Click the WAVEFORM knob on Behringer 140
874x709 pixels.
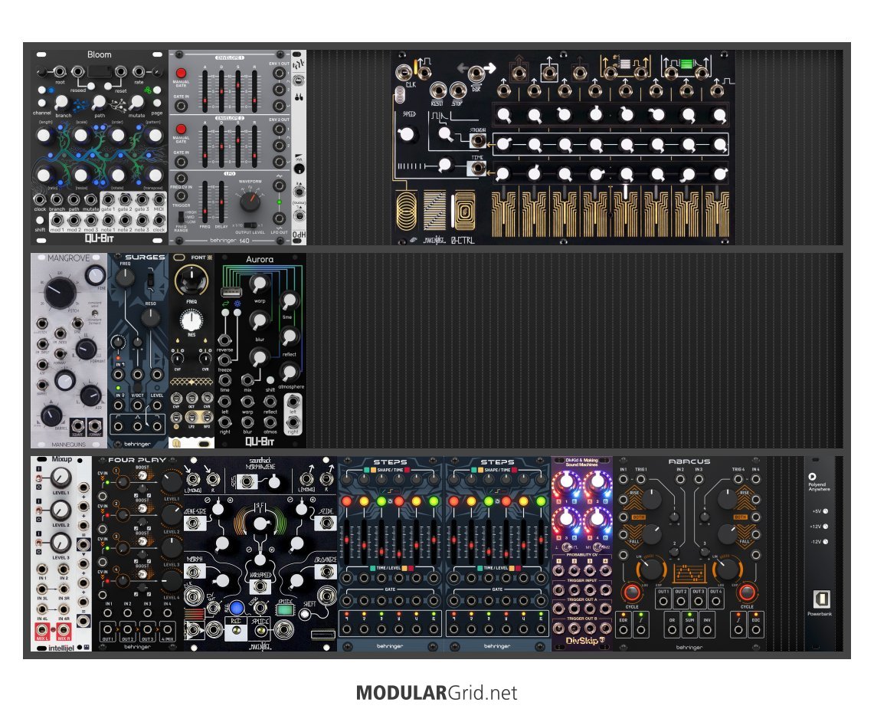click(250, 201)
